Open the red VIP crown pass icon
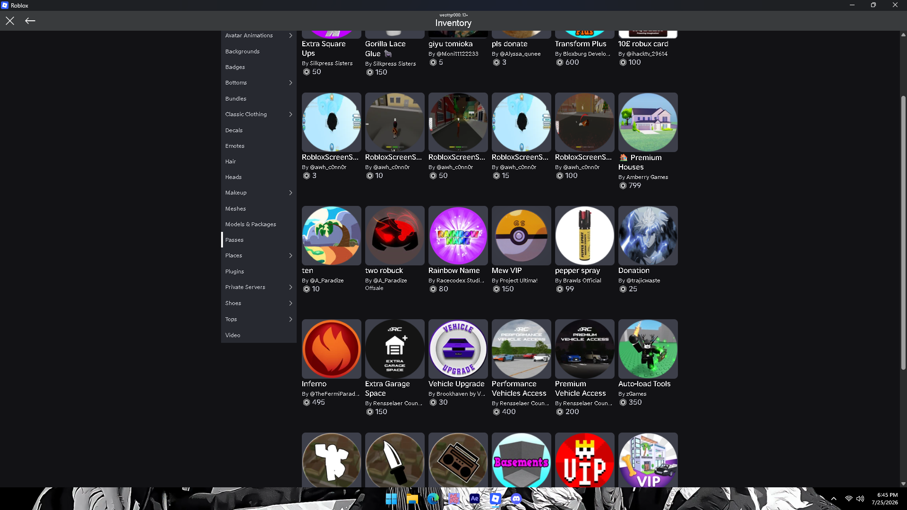The image size is (907, 510). tap(584, 460)
